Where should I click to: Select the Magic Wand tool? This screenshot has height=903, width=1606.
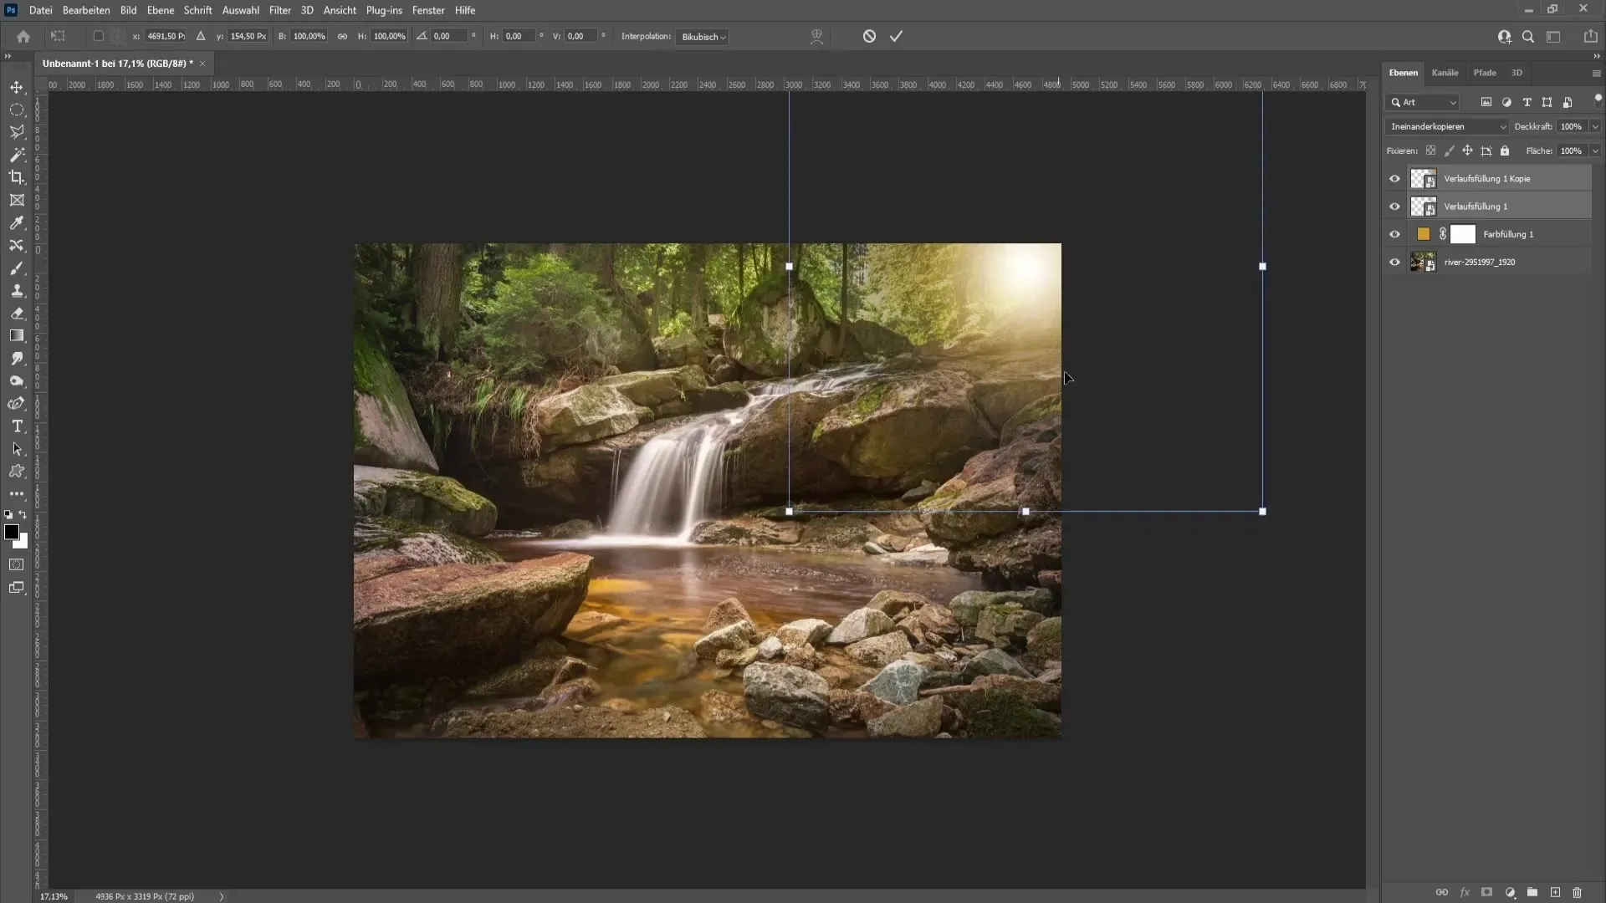(x=17, y=155)
